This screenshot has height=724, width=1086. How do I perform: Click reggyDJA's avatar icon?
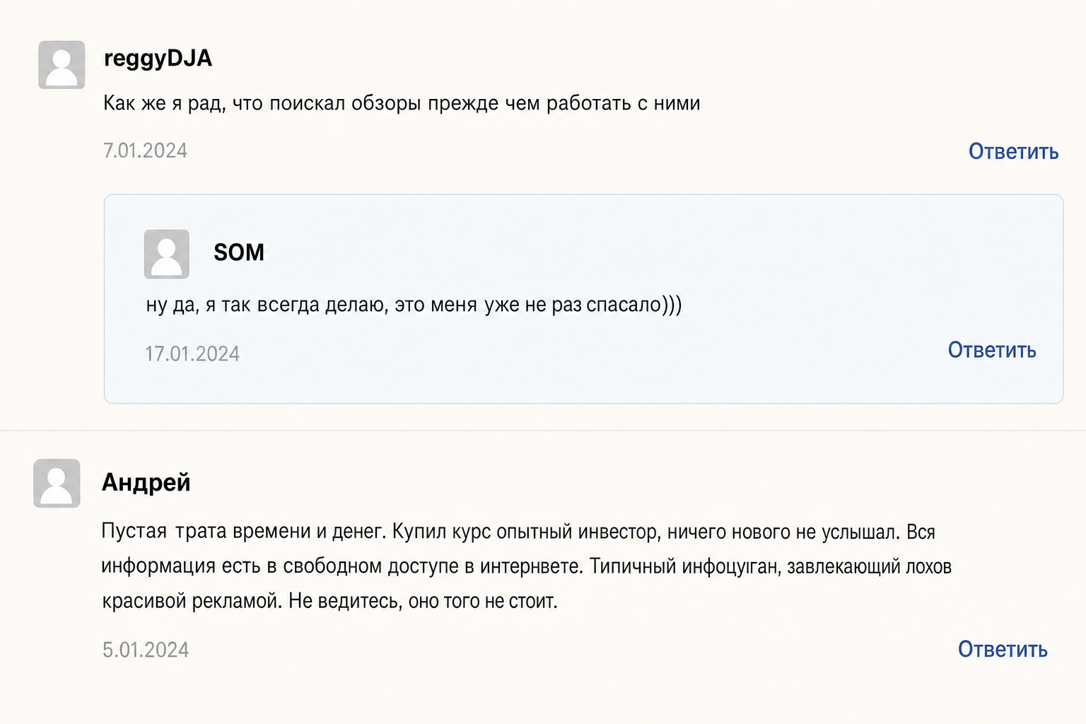62,65
